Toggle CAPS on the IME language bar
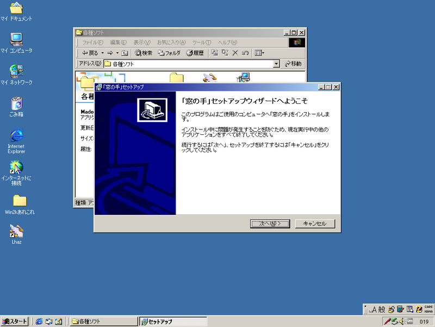Image resolution: width=435 pixels, height=327 pixels. tap(427, 307)
